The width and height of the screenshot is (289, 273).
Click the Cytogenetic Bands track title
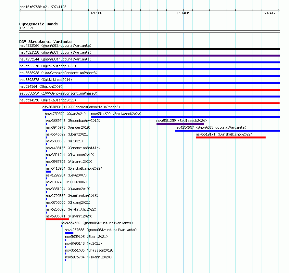39,24
